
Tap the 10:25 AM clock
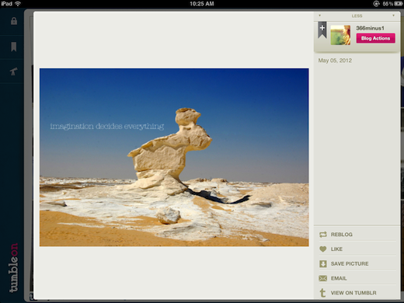[x=202, y=4]
